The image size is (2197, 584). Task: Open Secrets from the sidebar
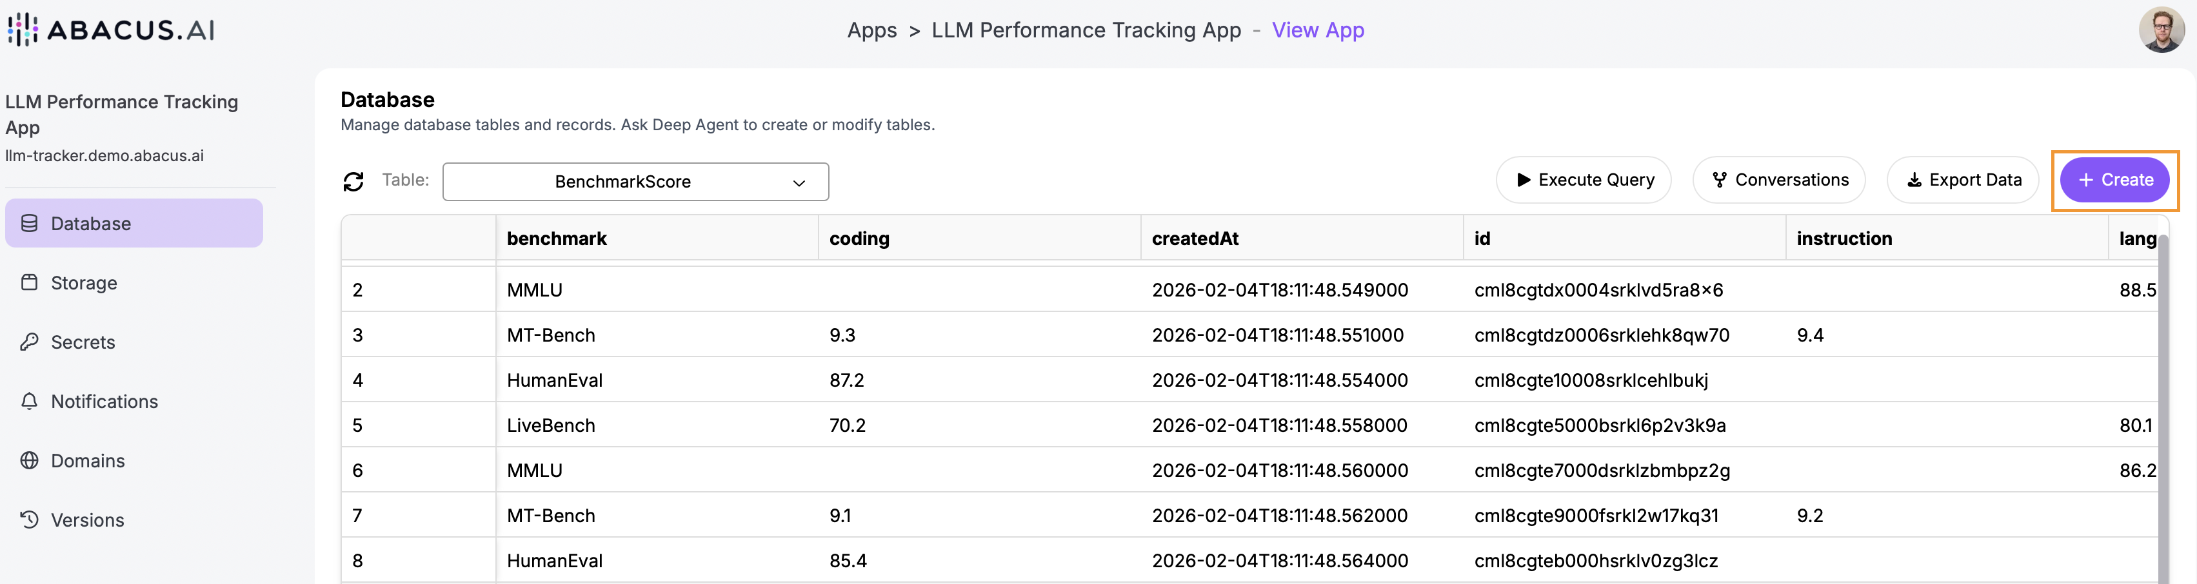point(83,342)
